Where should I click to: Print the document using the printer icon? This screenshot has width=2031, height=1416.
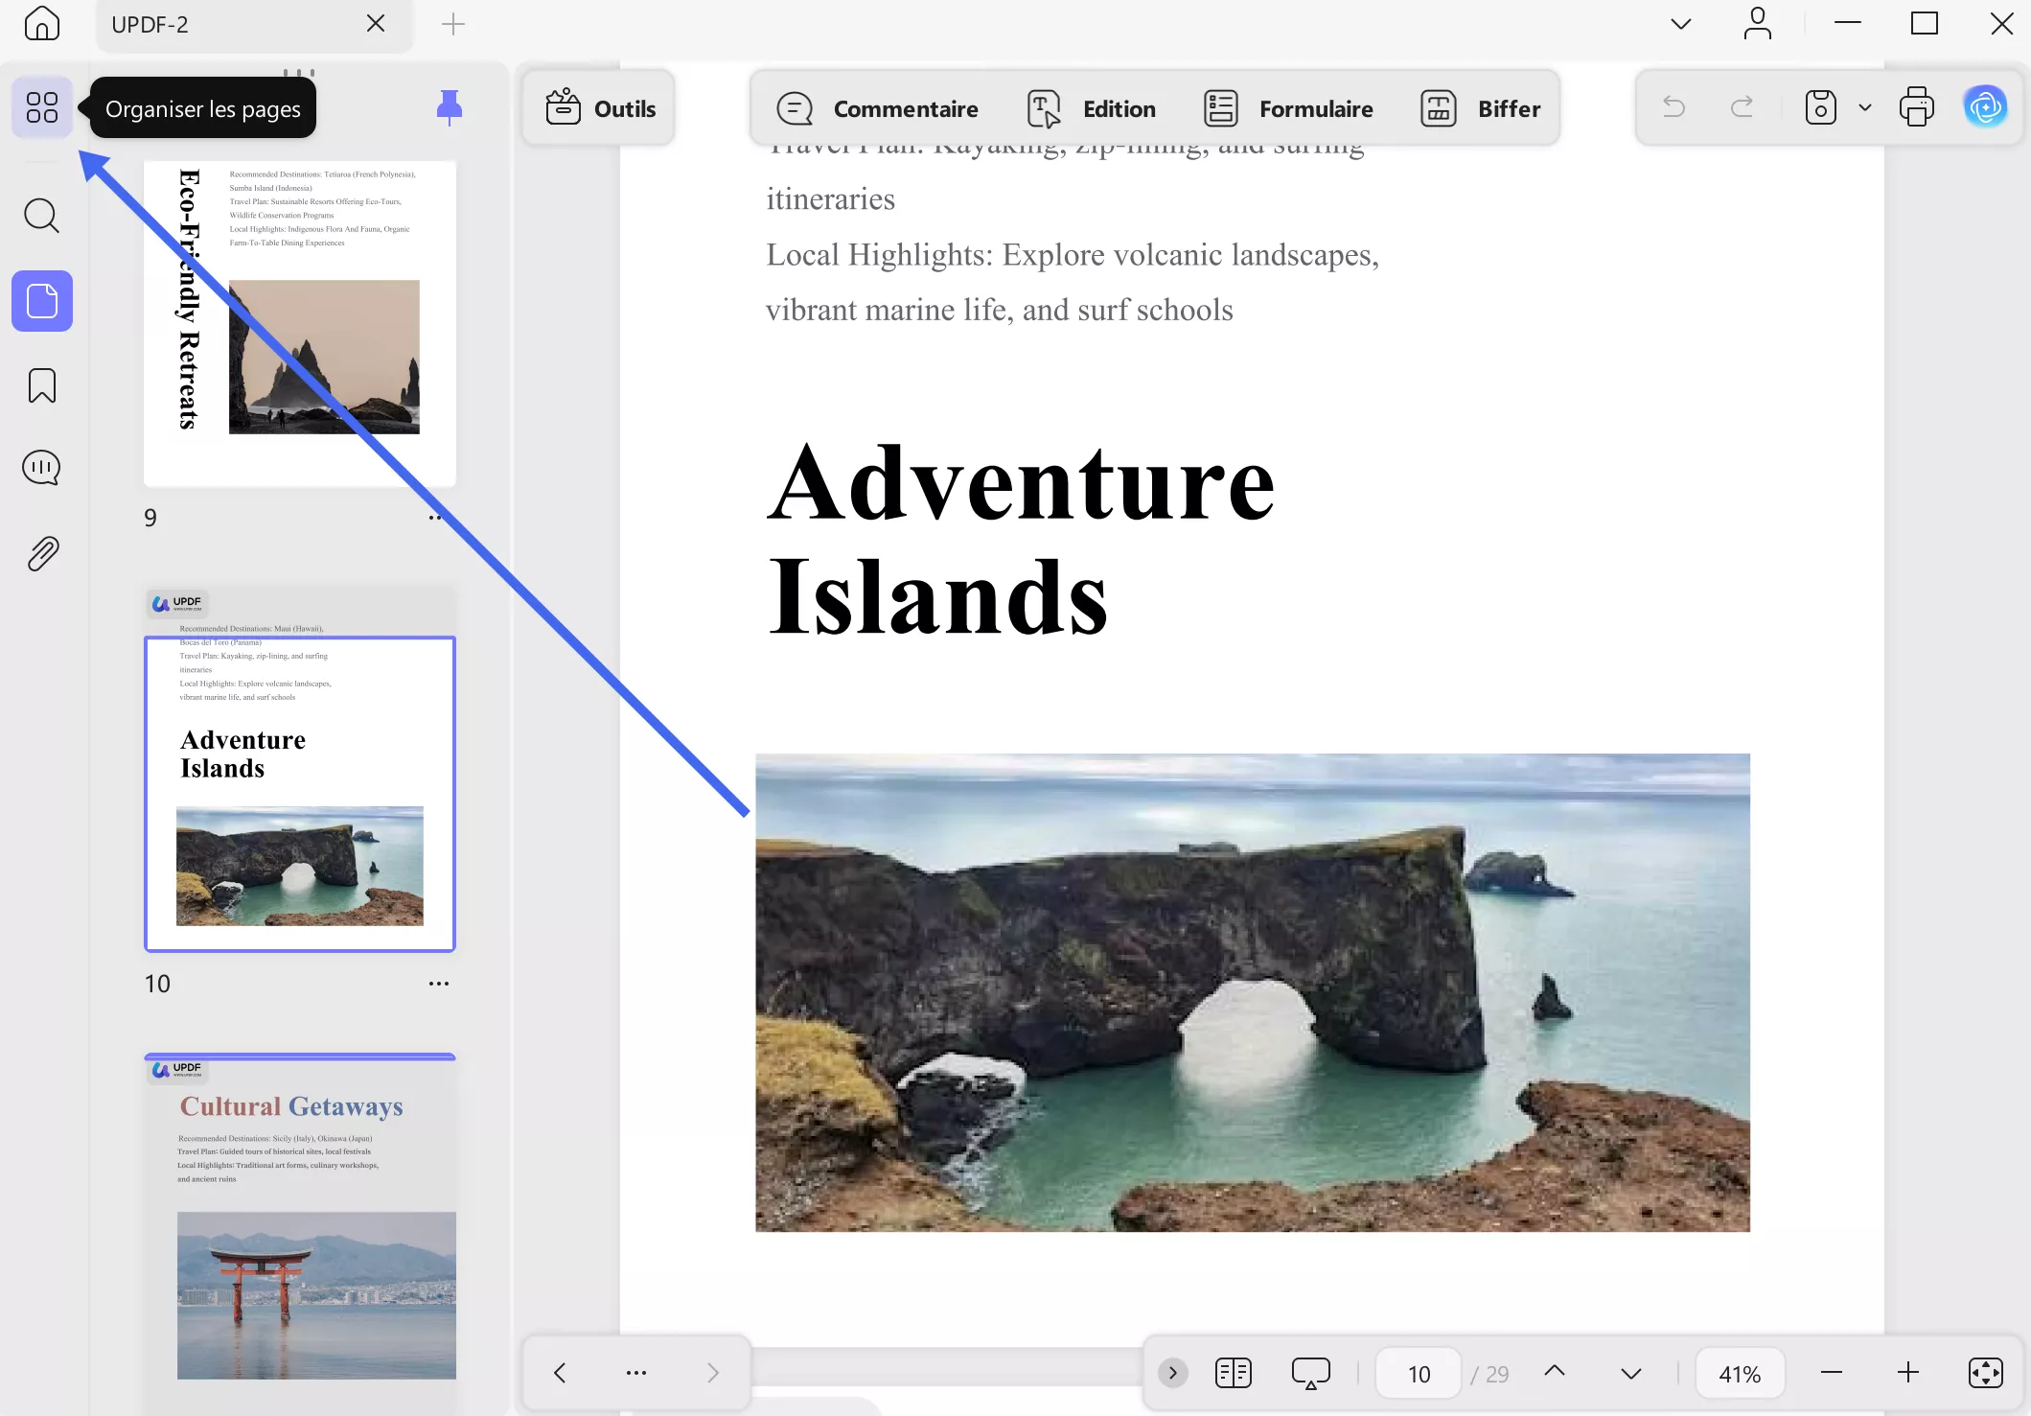1916,106
